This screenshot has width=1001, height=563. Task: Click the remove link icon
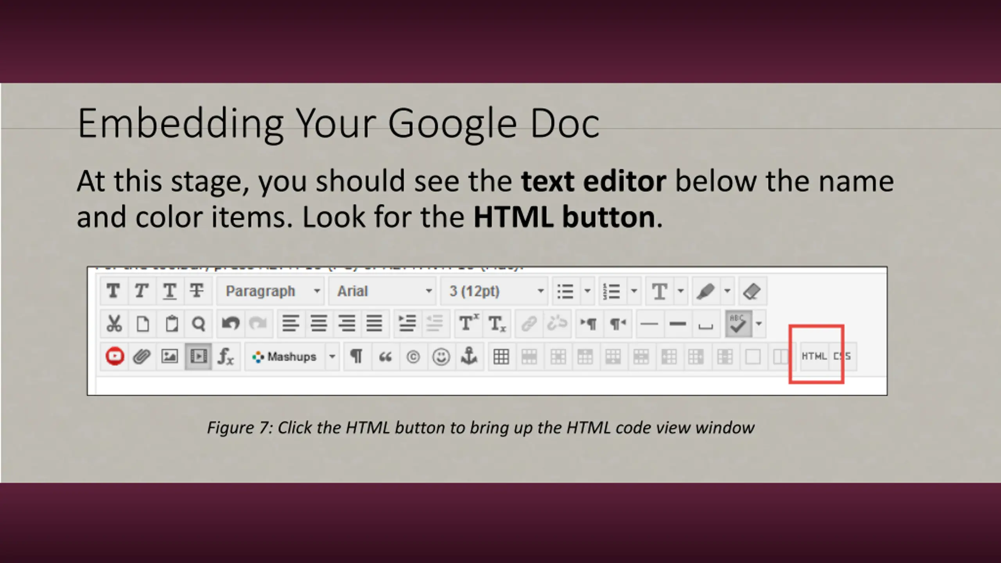point(557,324)
